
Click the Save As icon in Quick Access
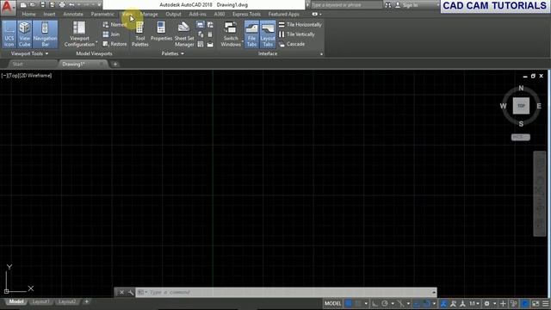(x=52, y=5)
